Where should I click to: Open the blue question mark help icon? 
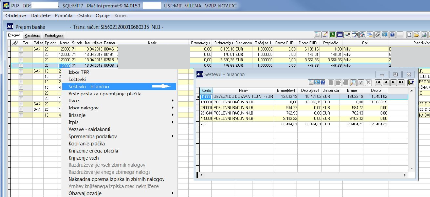click(x=392, y=35)
